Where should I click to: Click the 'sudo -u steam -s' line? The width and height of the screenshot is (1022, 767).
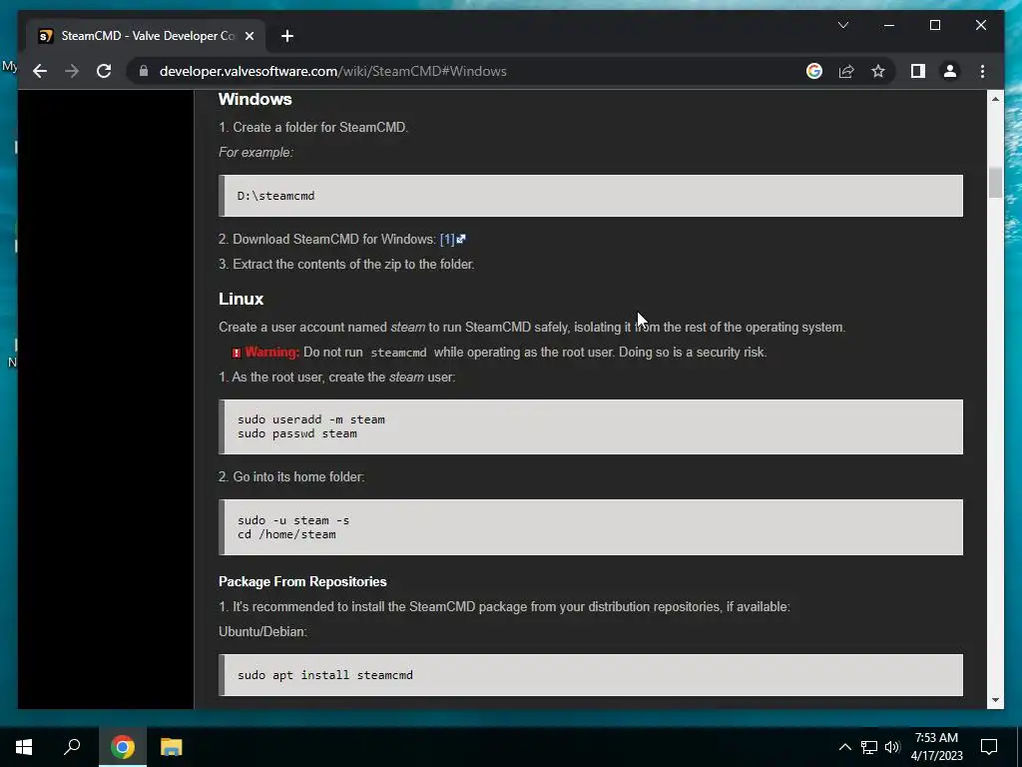293,520
